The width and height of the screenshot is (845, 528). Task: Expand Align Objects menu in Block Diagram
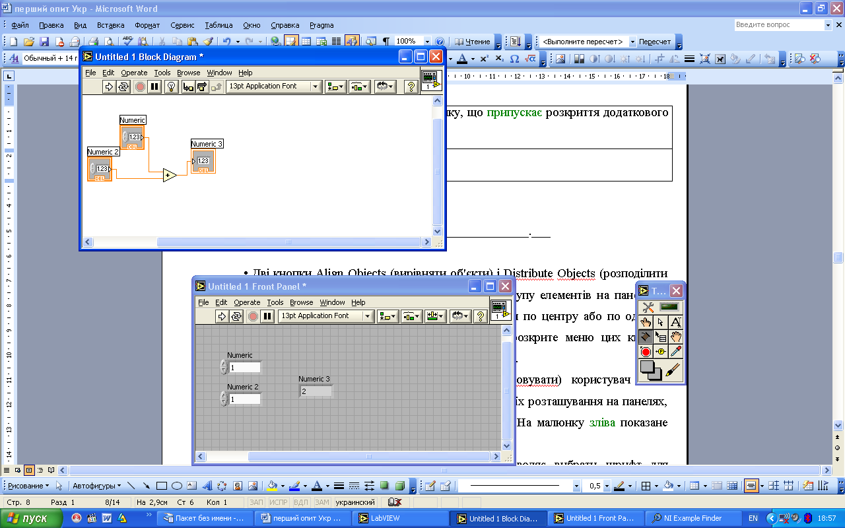(335, 86)
